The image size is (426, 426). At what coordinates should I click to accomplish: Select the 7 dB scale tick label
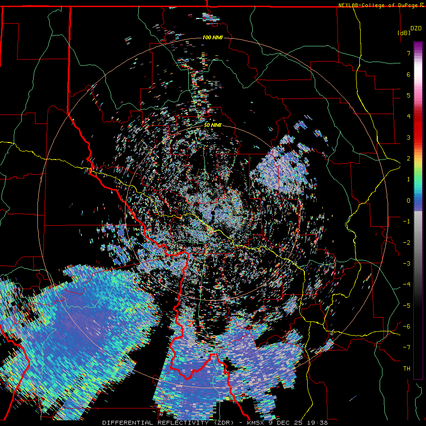[408, 53]
